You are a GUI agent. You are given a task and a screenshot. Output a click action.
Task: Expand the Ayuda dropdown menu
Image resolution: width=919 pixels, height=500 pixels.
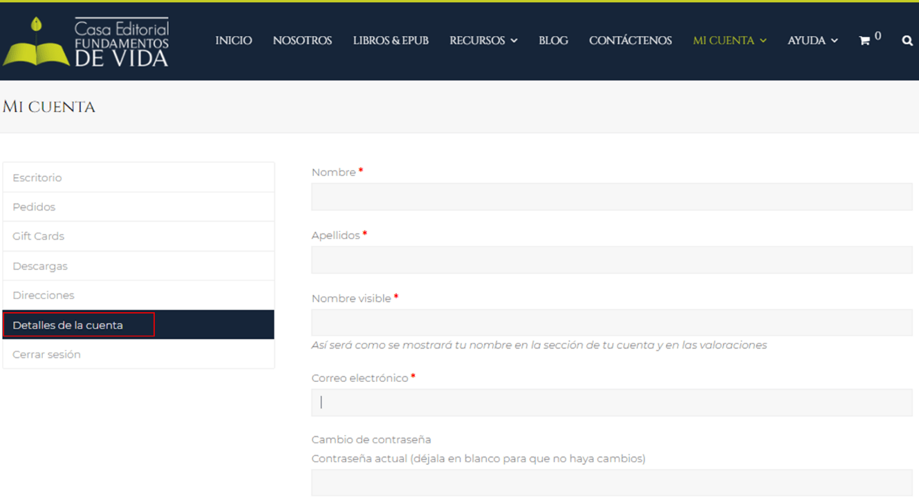812,41
